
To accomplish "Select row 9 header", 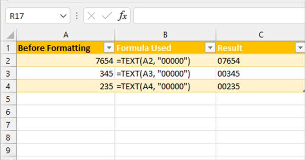I will coord(8,150).
